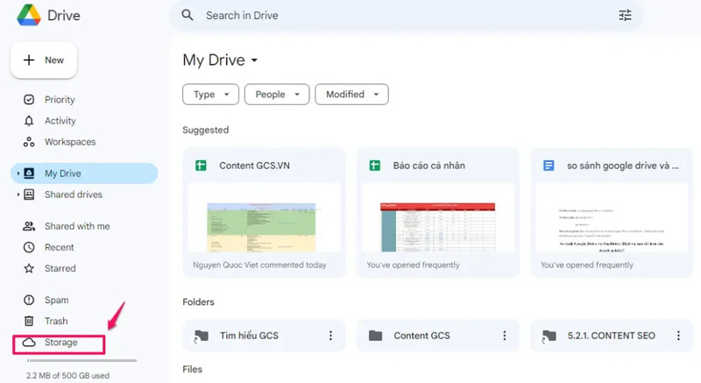701x383 pixels.
Task: Click the Sheets icon on Báo cáo cá nhân
Action: point(374,166)
